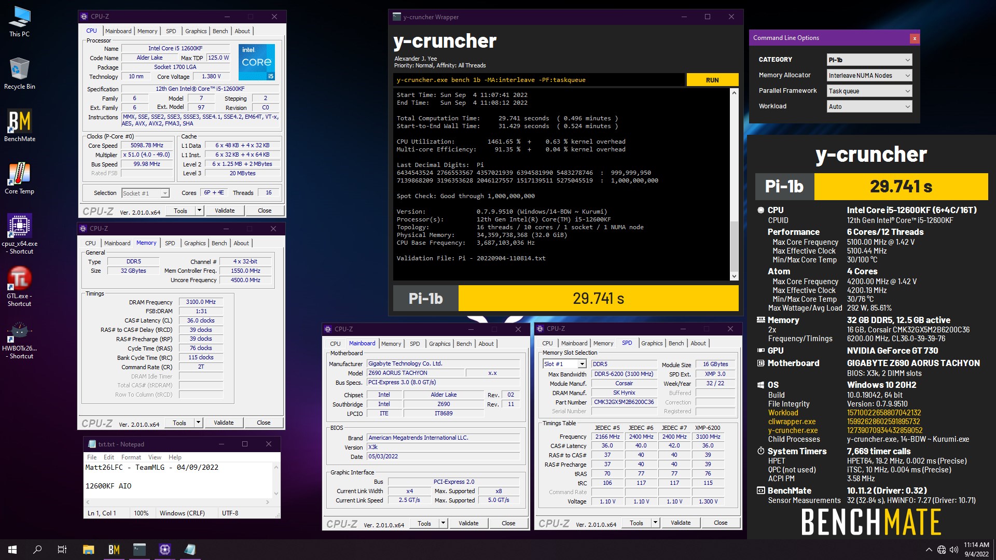
Task: Open the Help menu in Notepad
Action: point(175,457)
